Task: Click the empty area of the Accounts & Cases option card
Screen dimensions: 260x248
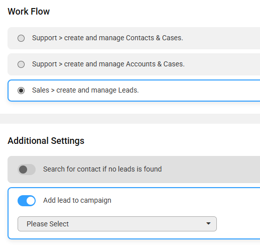Action: pos(221,64)
